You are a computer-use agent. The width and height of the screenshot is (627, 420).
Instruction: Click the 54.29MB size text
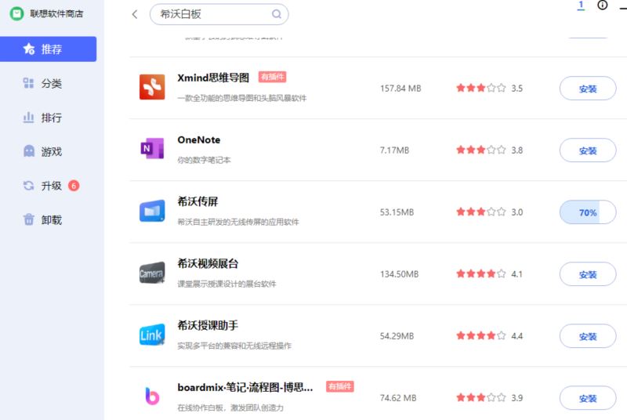click(x=397, y=336)
